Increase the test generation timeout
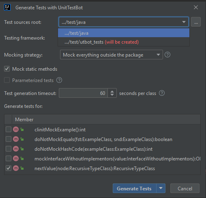 click(112, 92)
